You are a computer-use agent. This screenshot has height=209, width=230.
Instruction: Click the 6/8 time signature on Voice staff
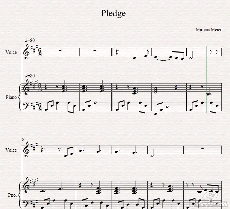coord(40,52)
